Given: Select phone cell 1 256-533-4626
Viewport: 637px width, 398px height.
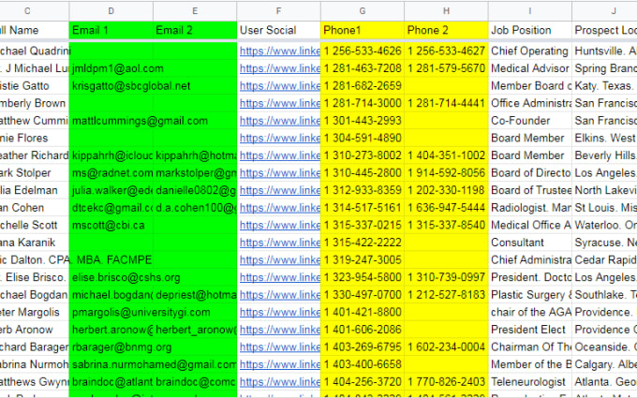Looking at the screenshot, I should [363, 52].
